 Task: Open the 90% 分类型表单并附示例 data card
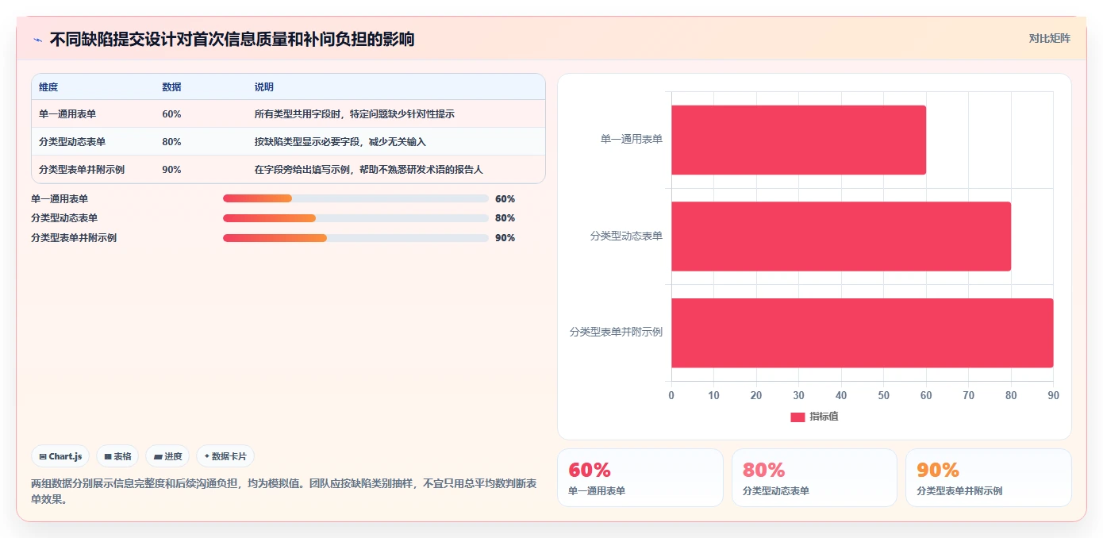[989, 478]
